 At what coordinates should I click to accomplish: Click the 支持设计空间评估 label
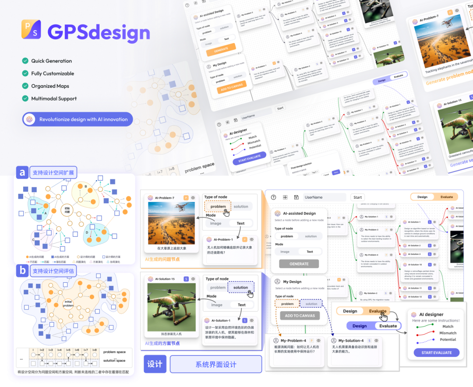coord(53,271)
